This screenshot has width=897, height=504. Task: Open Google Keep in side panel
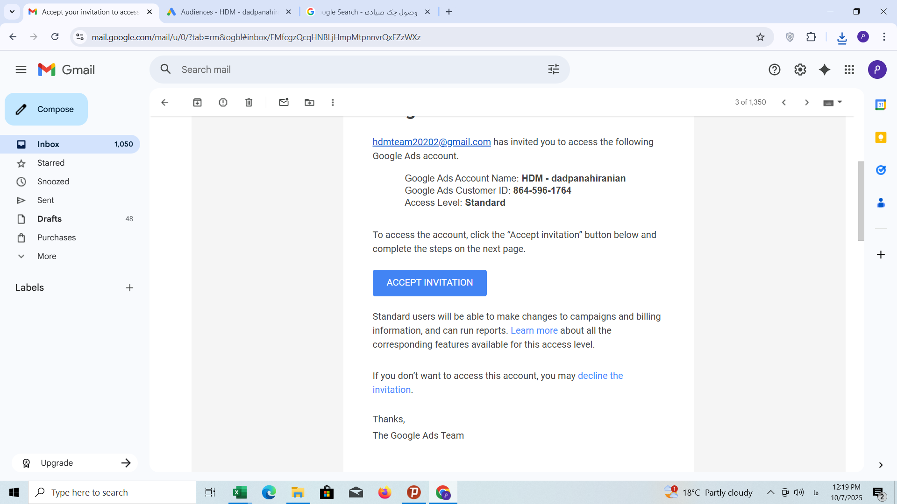click(x=881, y=137)
